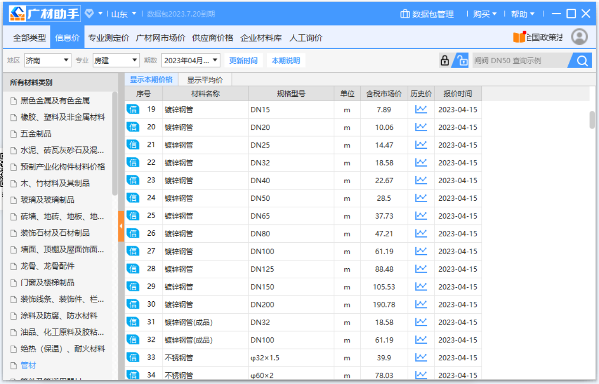Select 龙骨、龙骨配件 category
Screen dimensions: 599x384
[48, 266]
